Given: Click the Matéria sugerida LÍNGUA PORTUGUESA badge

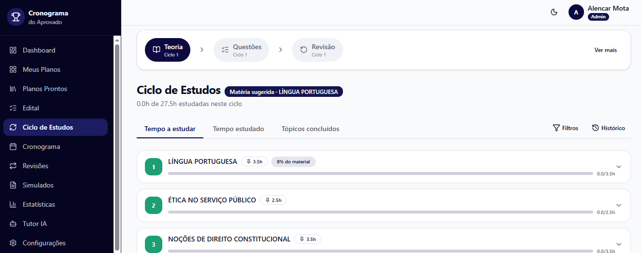Looking at the screenshot, I should pyautogui.click(x=284, y=92).
